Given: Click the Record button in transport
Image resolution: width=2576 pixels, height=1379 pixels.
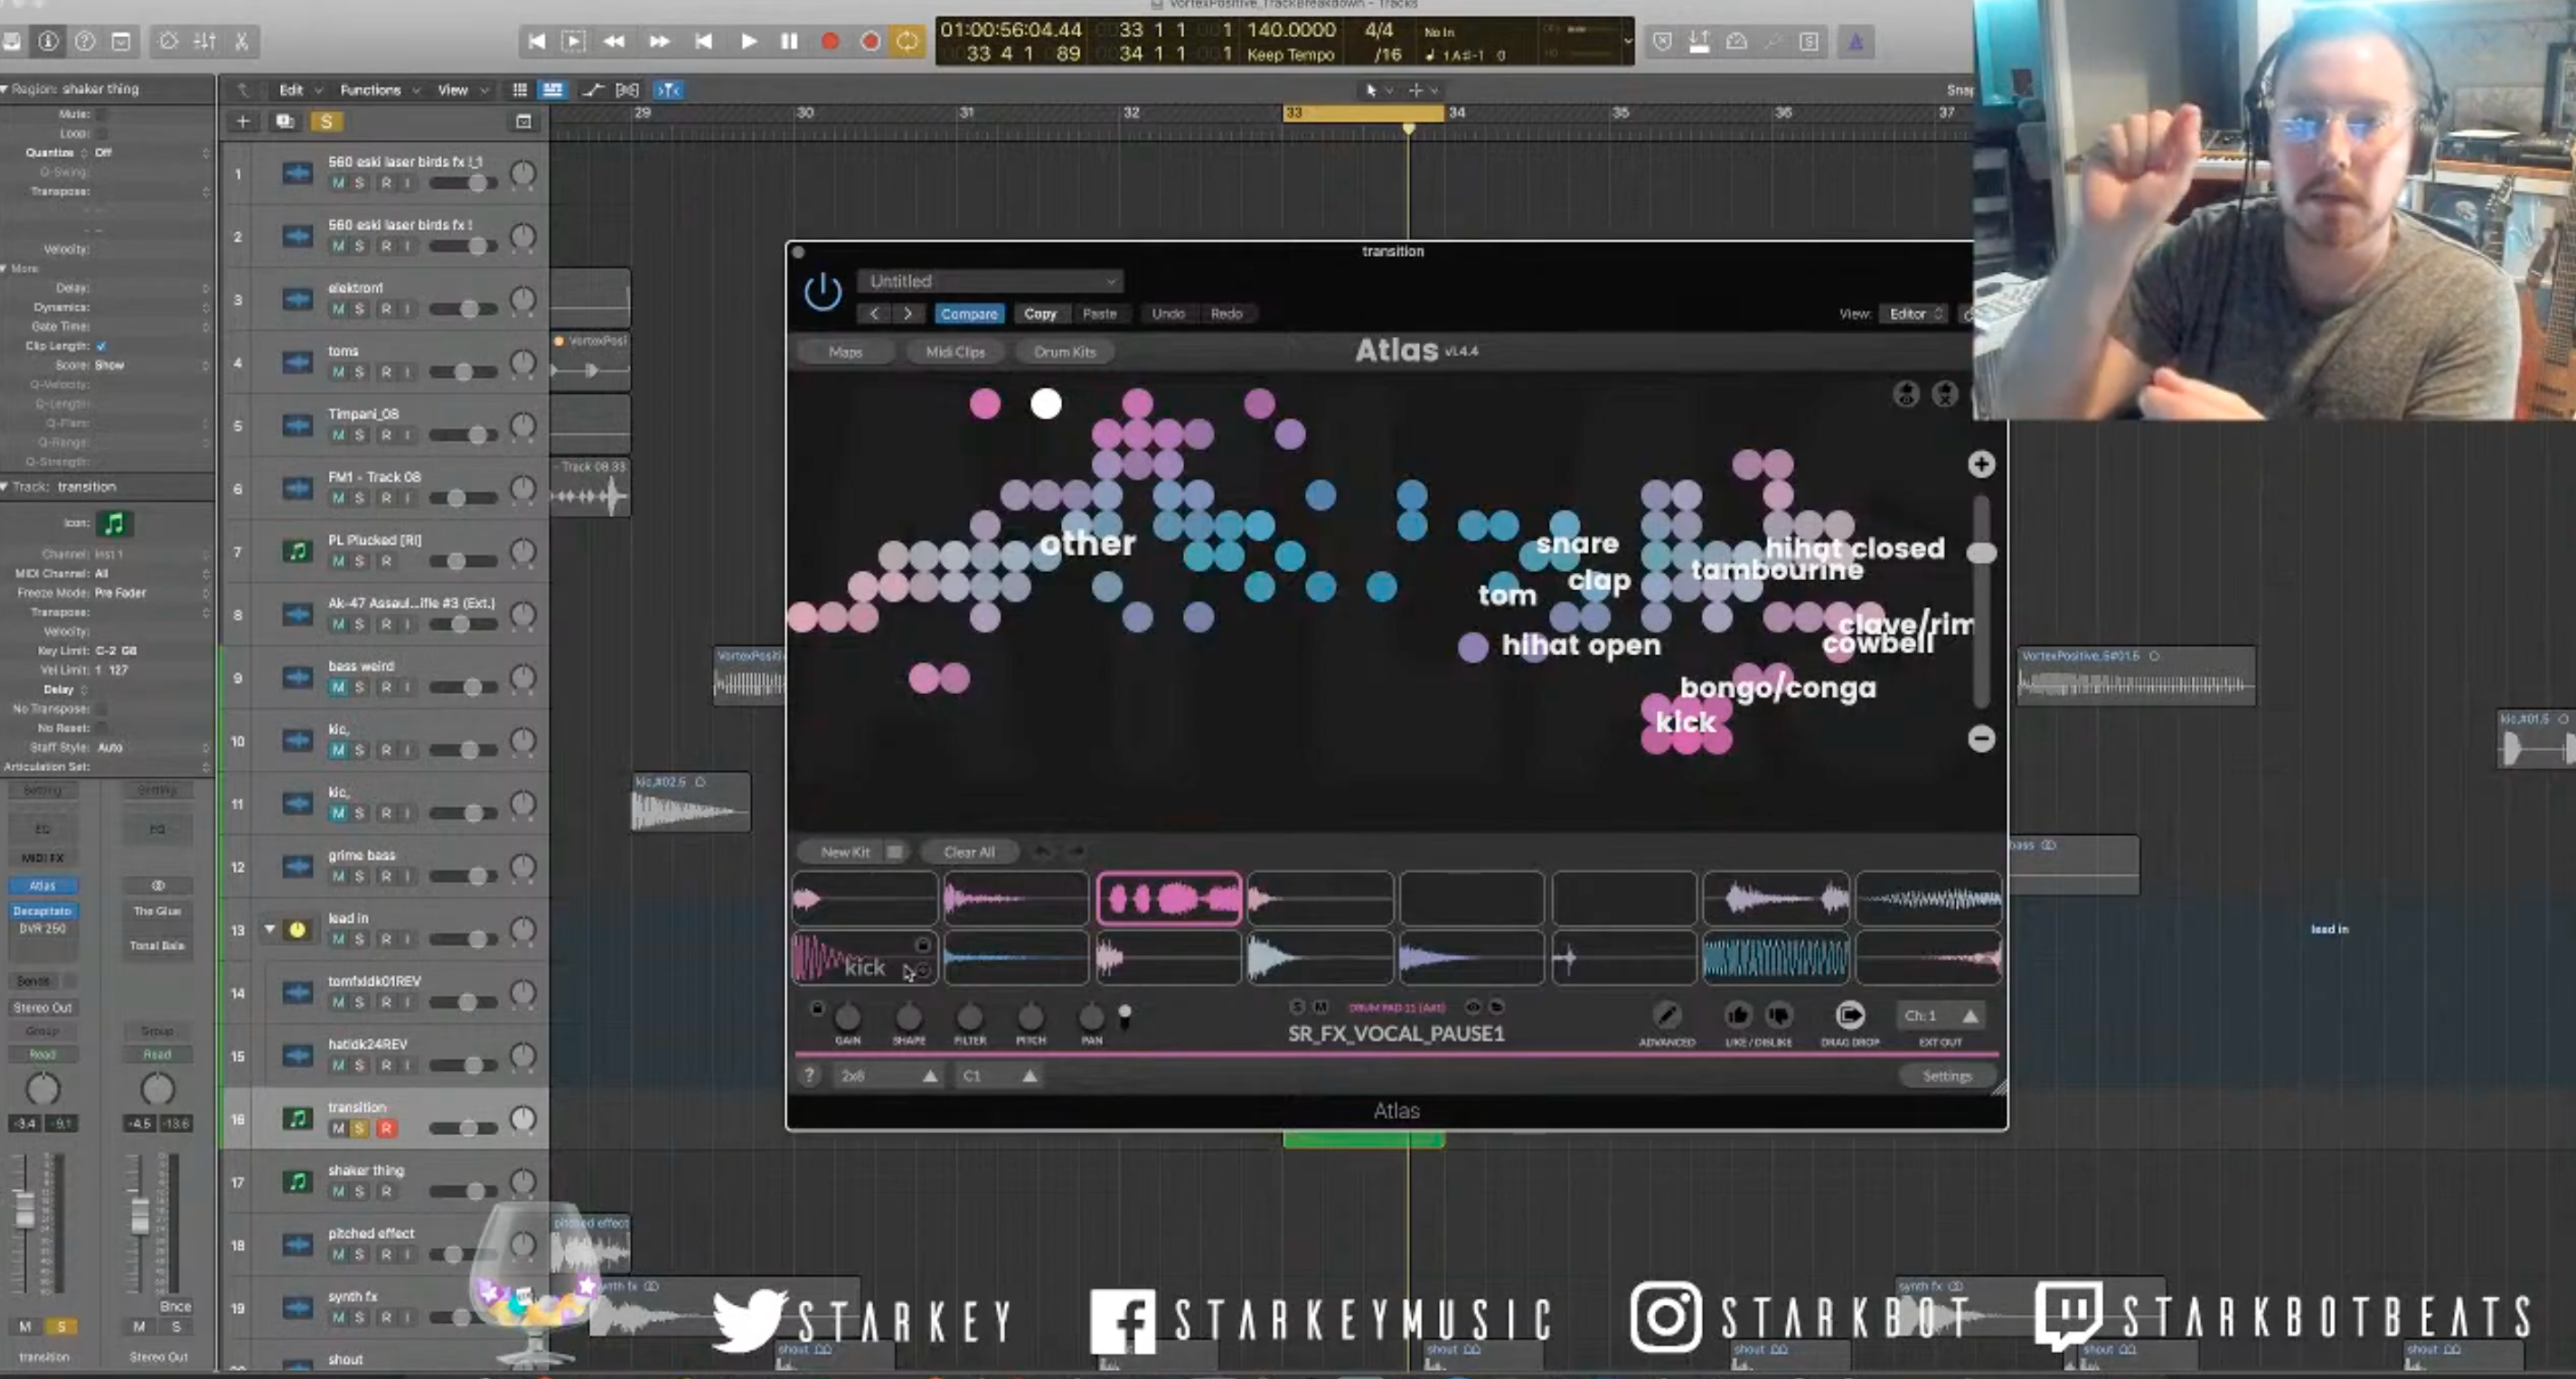Looking at the screenshot, I should pos(829,41).
